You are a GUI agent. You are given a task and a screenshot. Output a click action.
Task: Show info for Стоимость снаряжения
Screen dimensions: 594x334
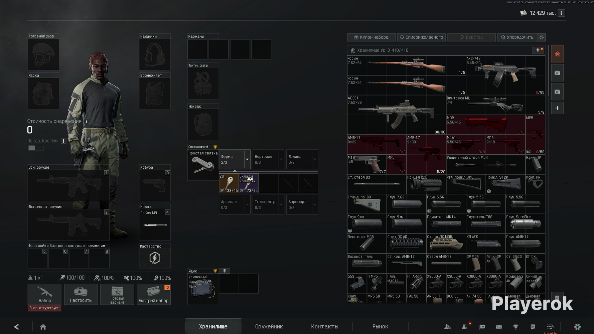coord(86,121)
